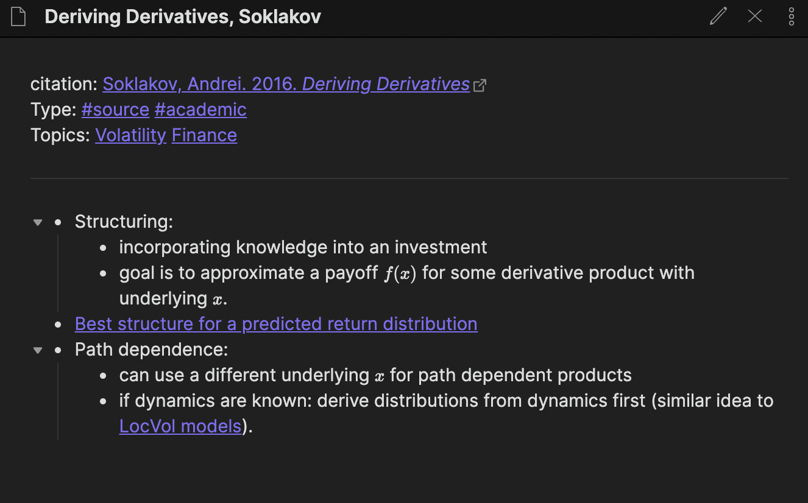Click the pencil edit icon
The height and width of the screenshot is (503, 808).
(x=718, y=16)
